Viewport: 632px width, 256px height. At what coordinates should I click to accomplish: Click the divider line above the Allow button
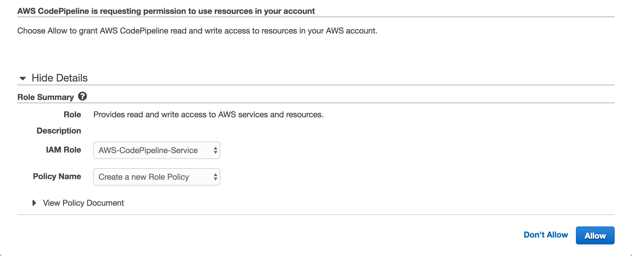316,215
